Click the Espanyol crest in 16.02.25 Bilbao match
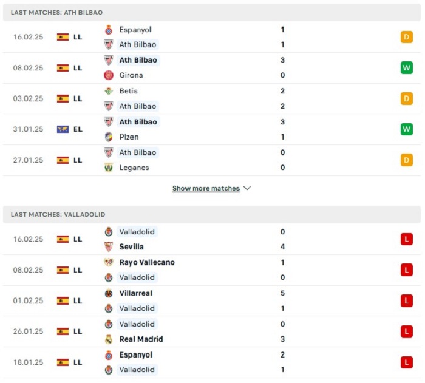425x383 pixels. (x=109, y=30)
